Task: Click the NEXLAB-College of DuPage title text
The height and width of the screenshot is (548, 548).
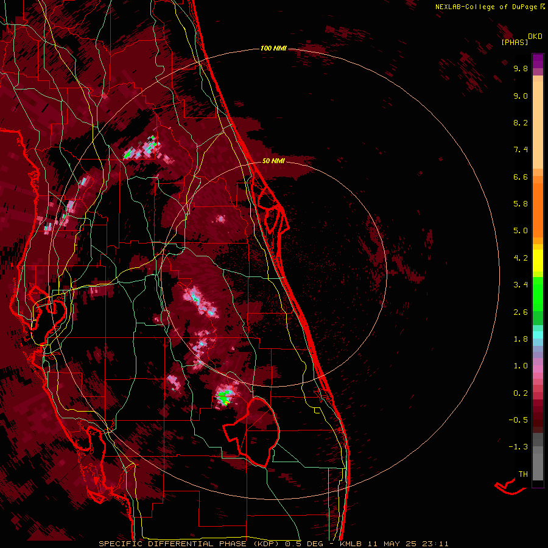Action: [490, 7]
